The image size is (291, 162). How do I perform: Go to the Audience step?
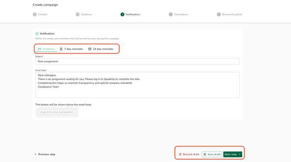click(84, 14)
